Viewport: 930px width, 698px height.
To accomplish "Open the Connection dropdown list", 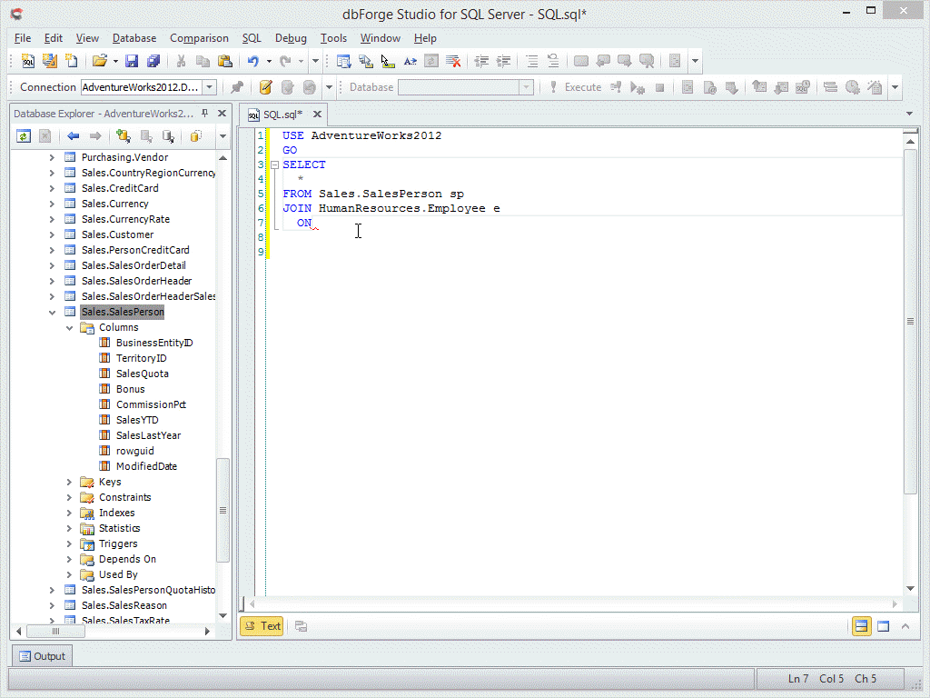I will [x=209, y=87].
